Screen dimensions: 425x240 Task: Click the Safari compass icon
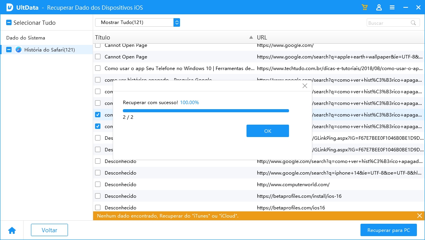pyautogui.click(x=19, y=50)
